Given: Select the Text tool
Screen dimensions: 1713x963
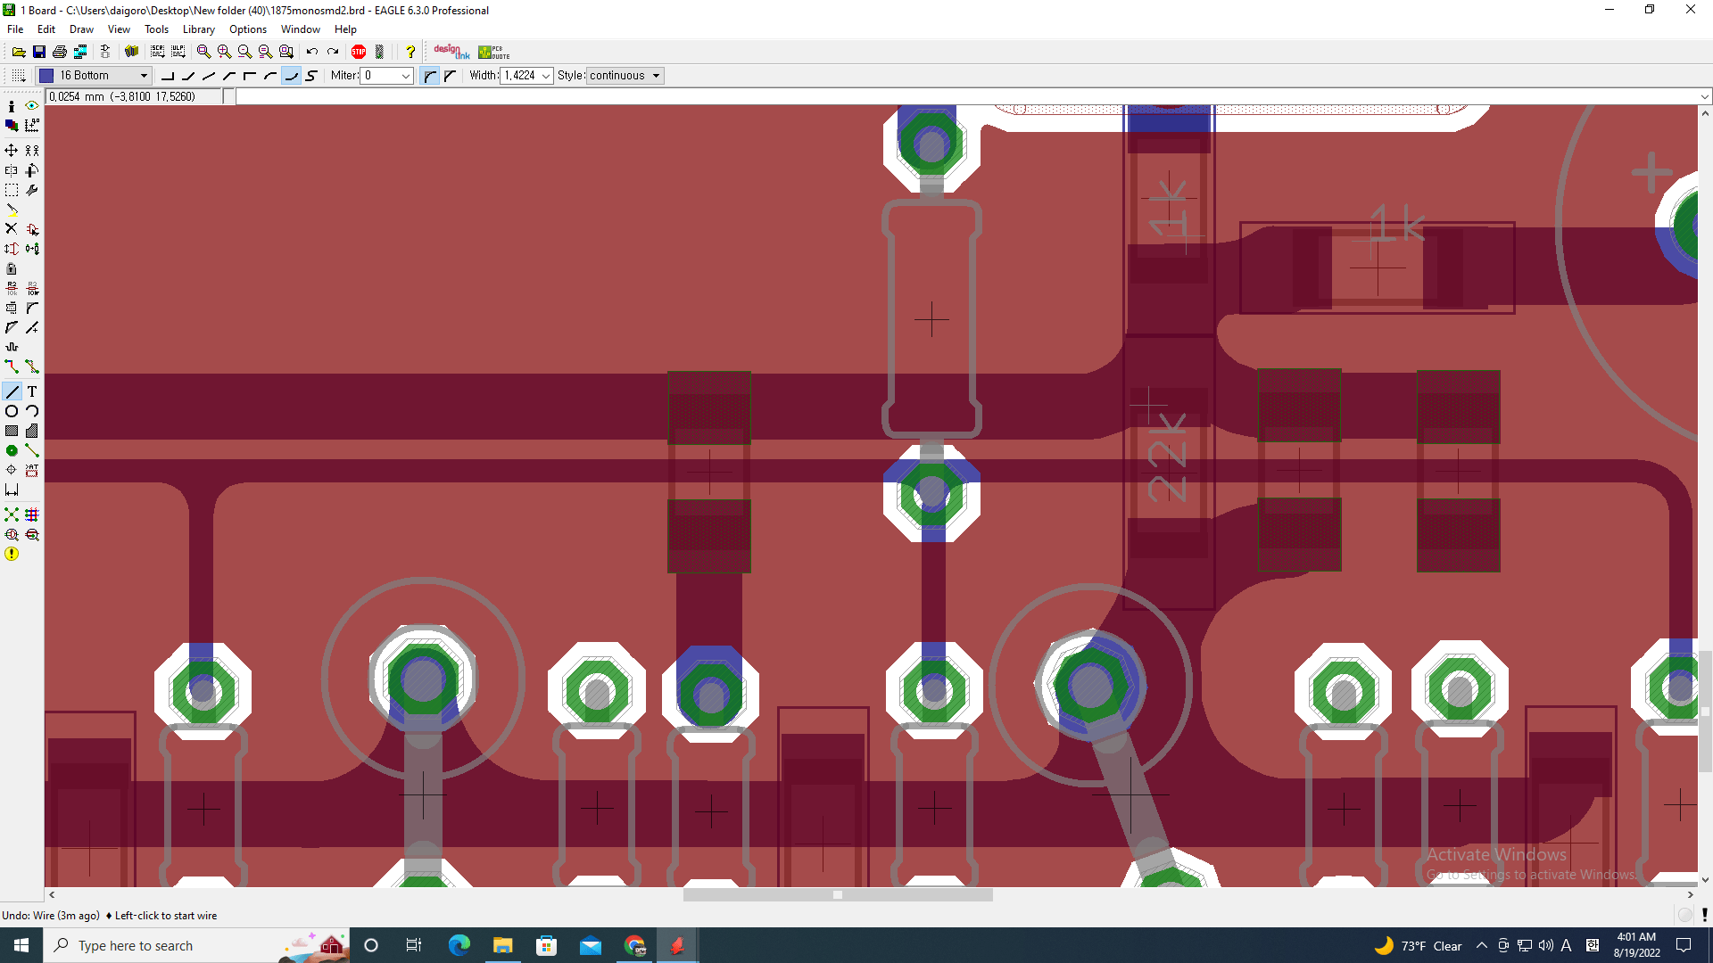Looking at the screenshot, I should pyautogui.click(x=32, y=391).
